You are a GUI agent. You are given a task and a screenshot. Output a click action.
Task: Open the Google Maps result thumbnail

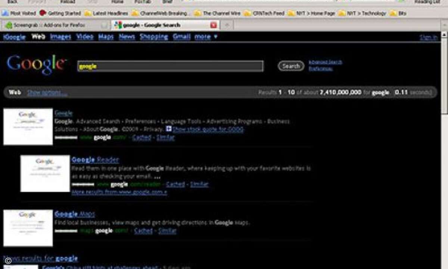pyautogui.click(x=28, y=228)
